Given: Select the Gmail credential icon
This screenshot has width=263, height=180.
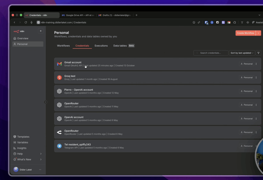Looking at the screenshot, I should [59, 64].
